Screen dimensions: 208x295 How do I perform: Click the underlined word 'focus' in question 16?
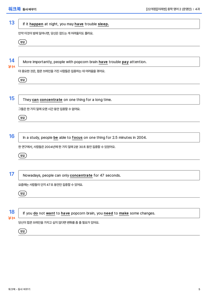tap(77, 138)
